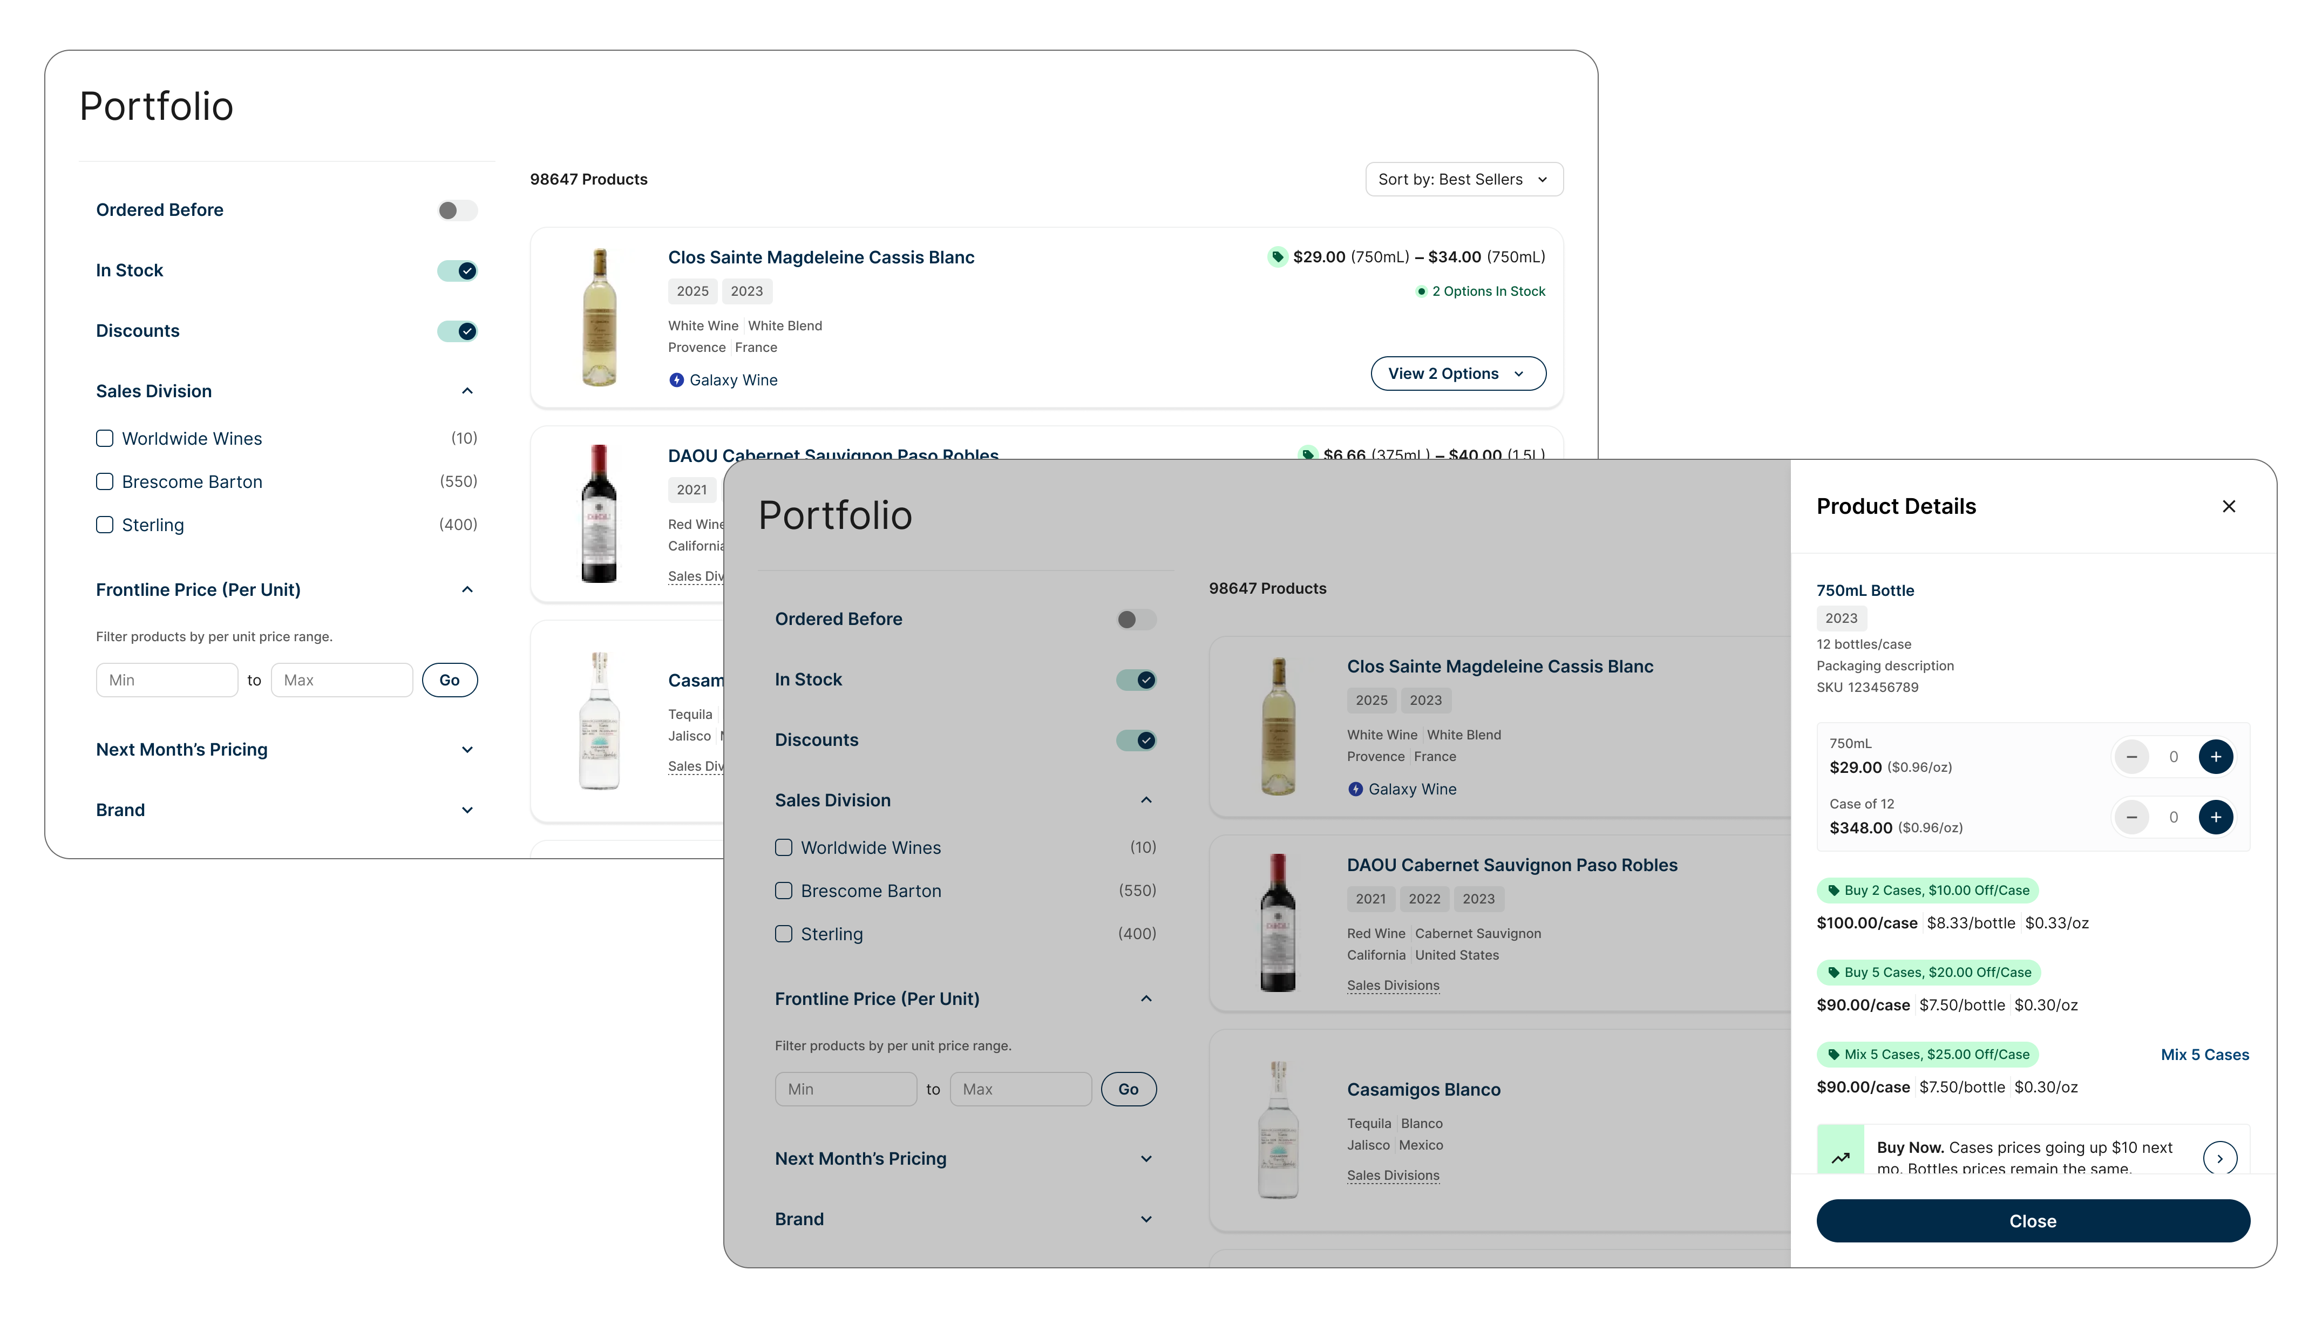The image size is (2322, 1318).
Task: Select 2025 vintage chip in back window
Action: click(691, 291)
